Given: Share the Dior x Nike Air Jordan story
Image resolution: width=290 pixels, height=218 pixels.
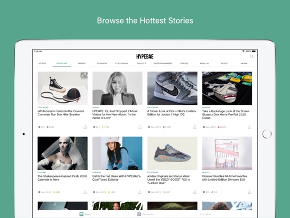Looking at the screenshot, I should (x=195, y=127).
